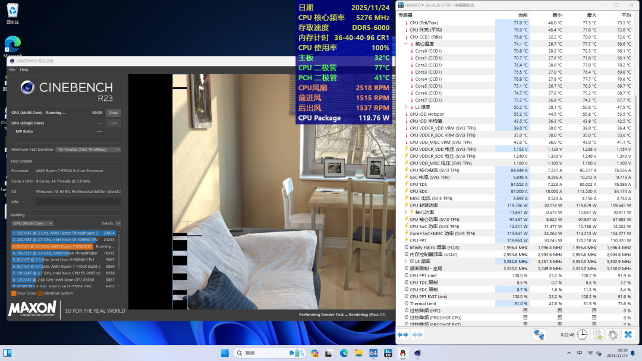Show hidden system tray icons
The image size is (642, 361).
[569, 353]
